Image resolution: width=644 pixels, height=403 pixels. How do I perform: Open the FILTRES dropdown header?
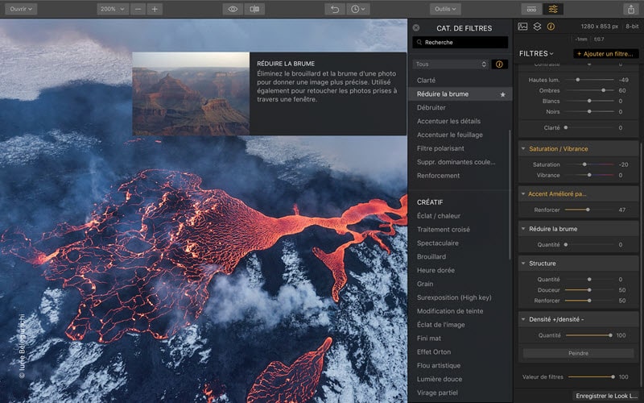(536, 53)
